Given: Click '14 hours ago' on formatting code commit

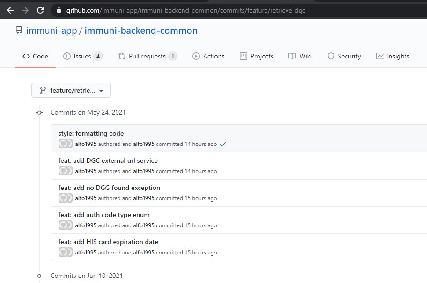Looking at the screenshot, I should coord(201,144).
